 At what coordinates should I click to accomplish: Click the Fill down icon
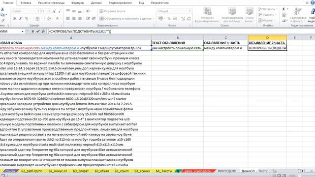[x=283, y=15]
